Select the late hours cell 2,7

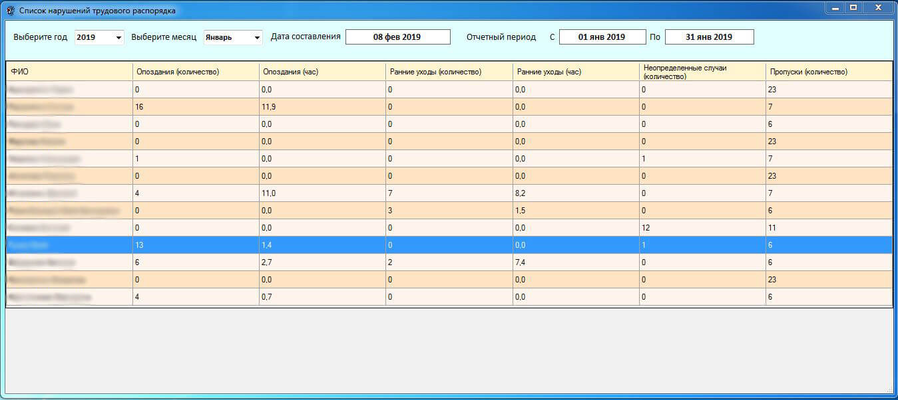click(322, 262)
